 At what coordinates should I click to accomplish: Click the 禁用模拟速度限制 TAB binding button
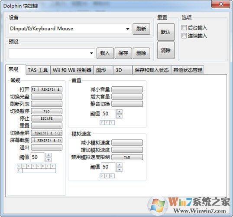(x=127, y=157)
